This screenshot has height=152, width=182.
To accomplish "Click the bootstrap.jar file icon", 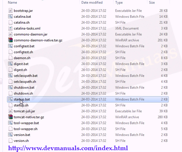I will pos(11,11).
